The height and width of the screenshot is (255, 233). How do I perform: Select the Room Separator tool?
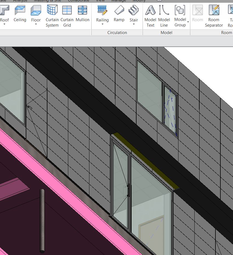[214, 16]
